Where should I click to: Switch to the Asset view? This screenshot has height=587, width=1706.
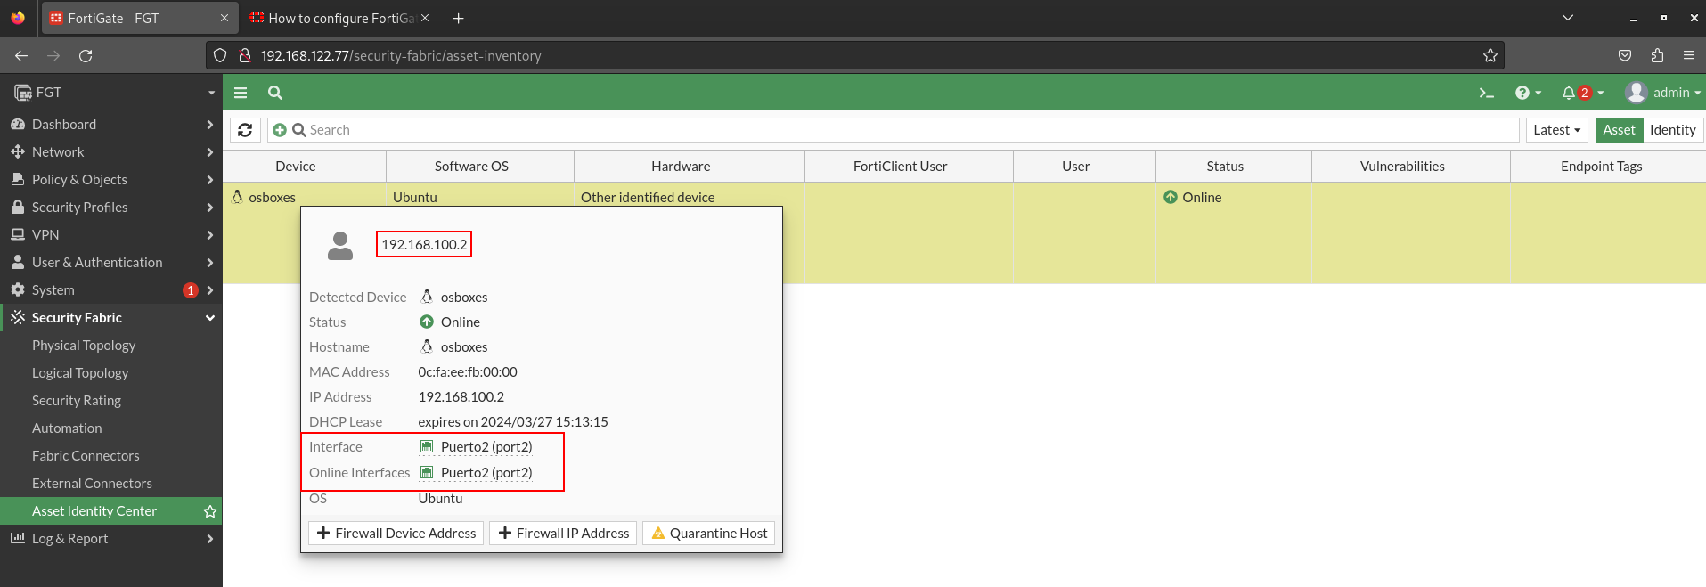point(1619,130)
